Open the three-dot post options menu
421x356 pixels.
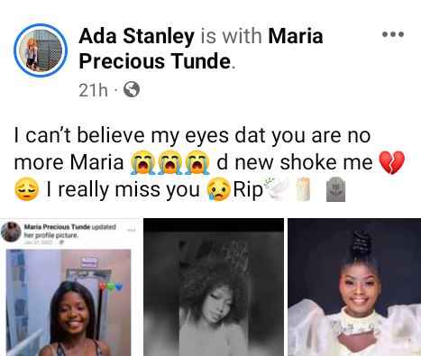tap(393, 34)
